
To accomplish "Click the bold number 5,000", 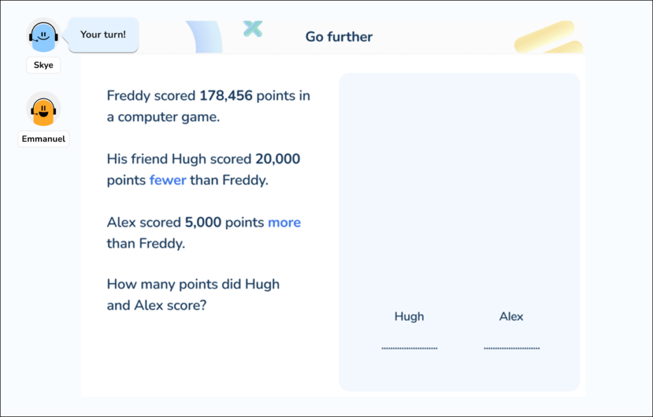I will point(203,222).
